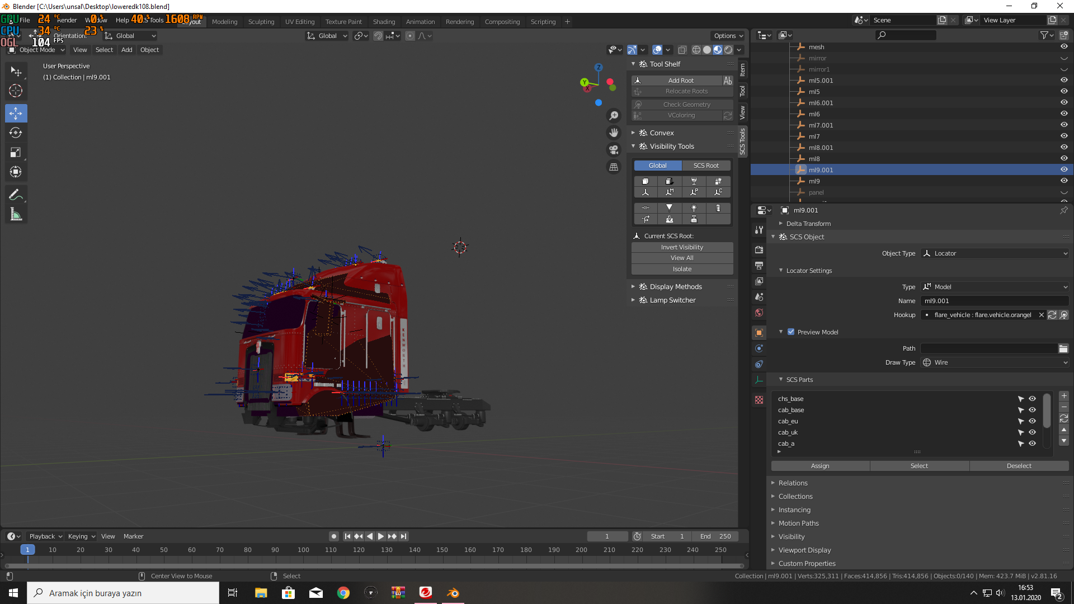This screenshot has width=1074, height=604.
Task: Expand the Convex panel
Action: 662,133
